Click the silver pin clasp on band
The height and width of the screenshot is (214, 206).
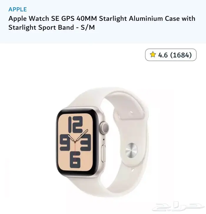(131, 150)
